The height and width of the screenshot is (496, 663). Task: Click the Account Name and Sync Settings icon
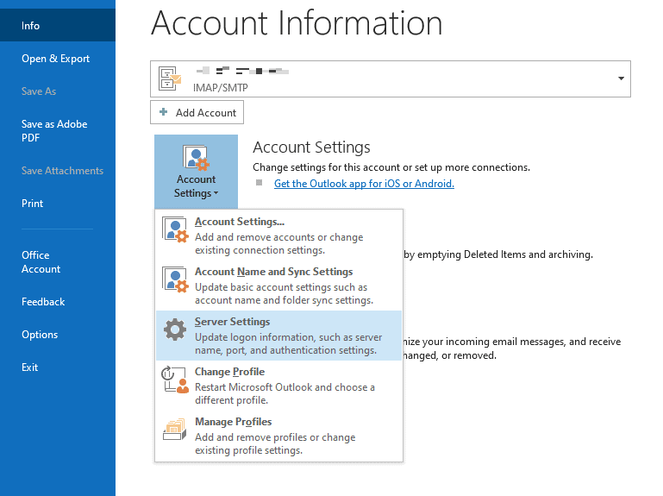click(x=175, y=281)
